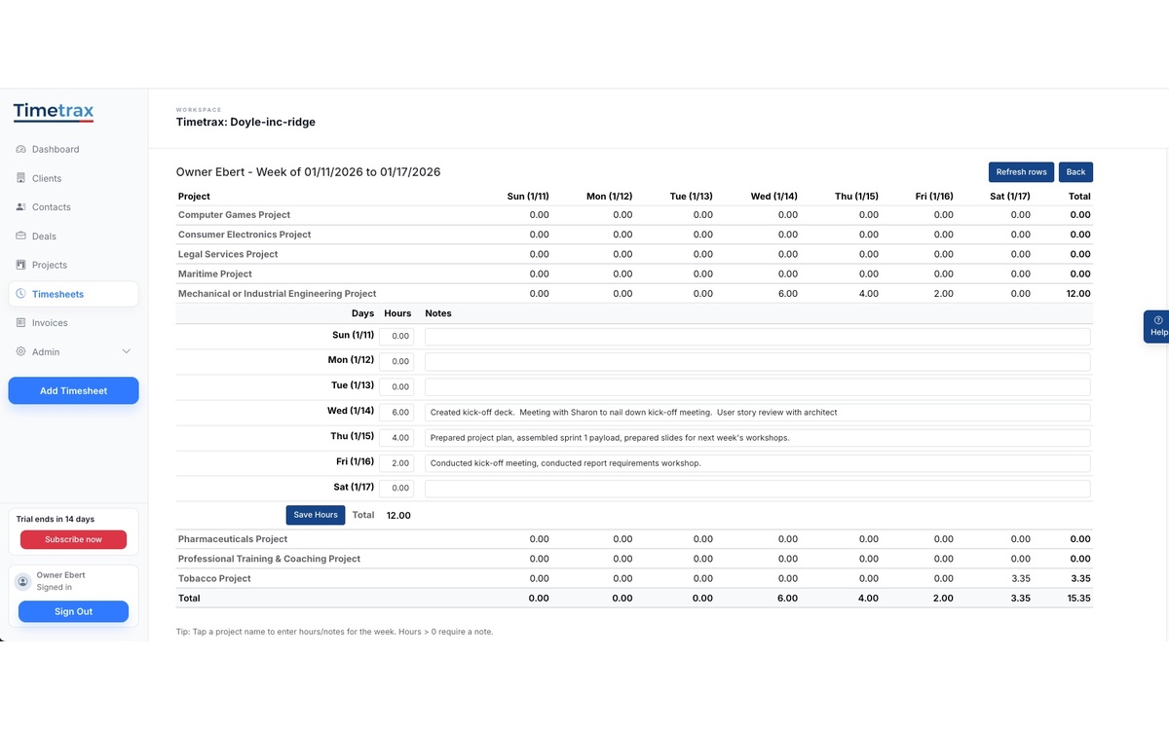Click the Add Timesheet button
Viewport: 1169px width, 730px height.
73,391
